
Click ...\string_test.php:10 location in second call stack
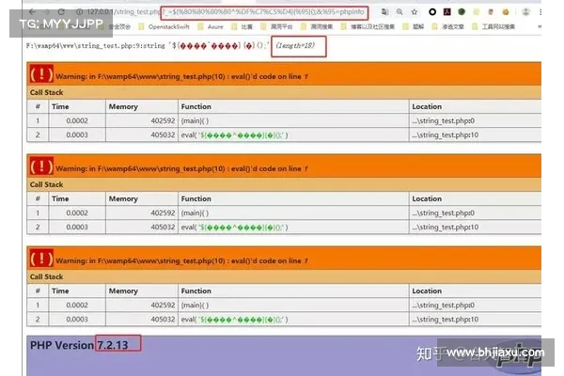tap(446, 227)
